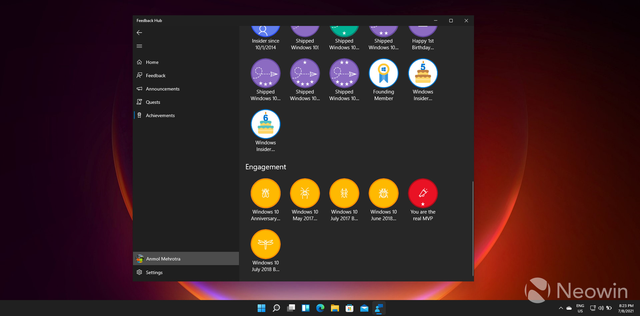Screen dimensions: 640x316
Task: Open the Founding Member badge
Action: [384, 80]
